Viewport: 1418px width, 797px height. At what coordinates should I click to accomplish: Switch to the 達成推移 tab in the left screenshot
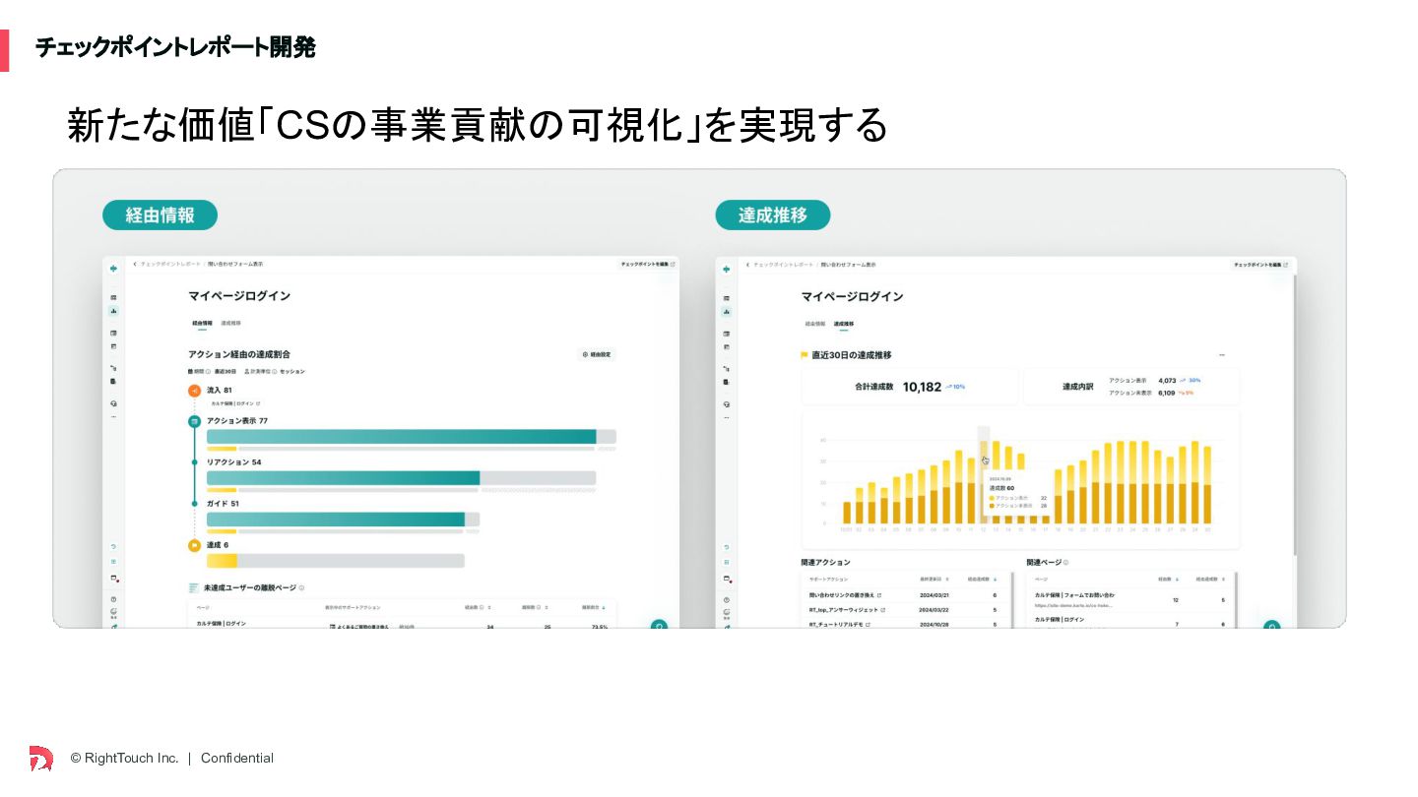click(231, 323)
